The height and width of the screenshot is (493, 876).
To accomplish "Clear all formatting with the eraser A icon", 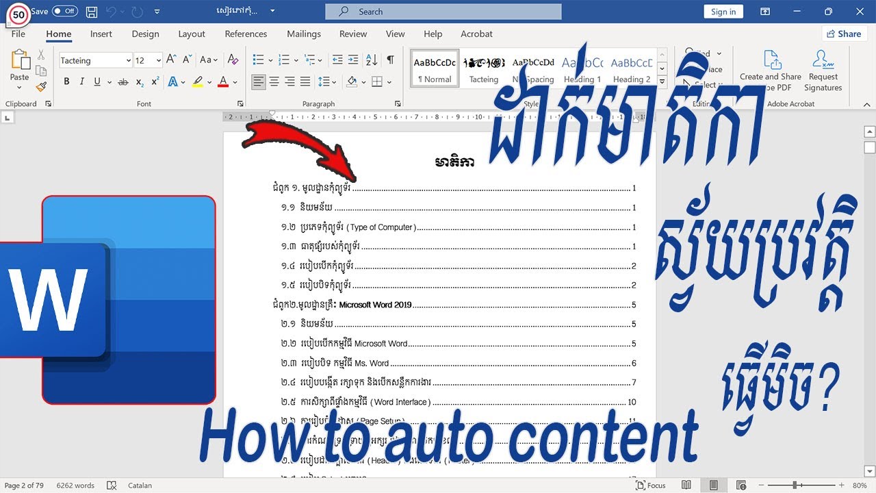I will [x=233, y=60].
